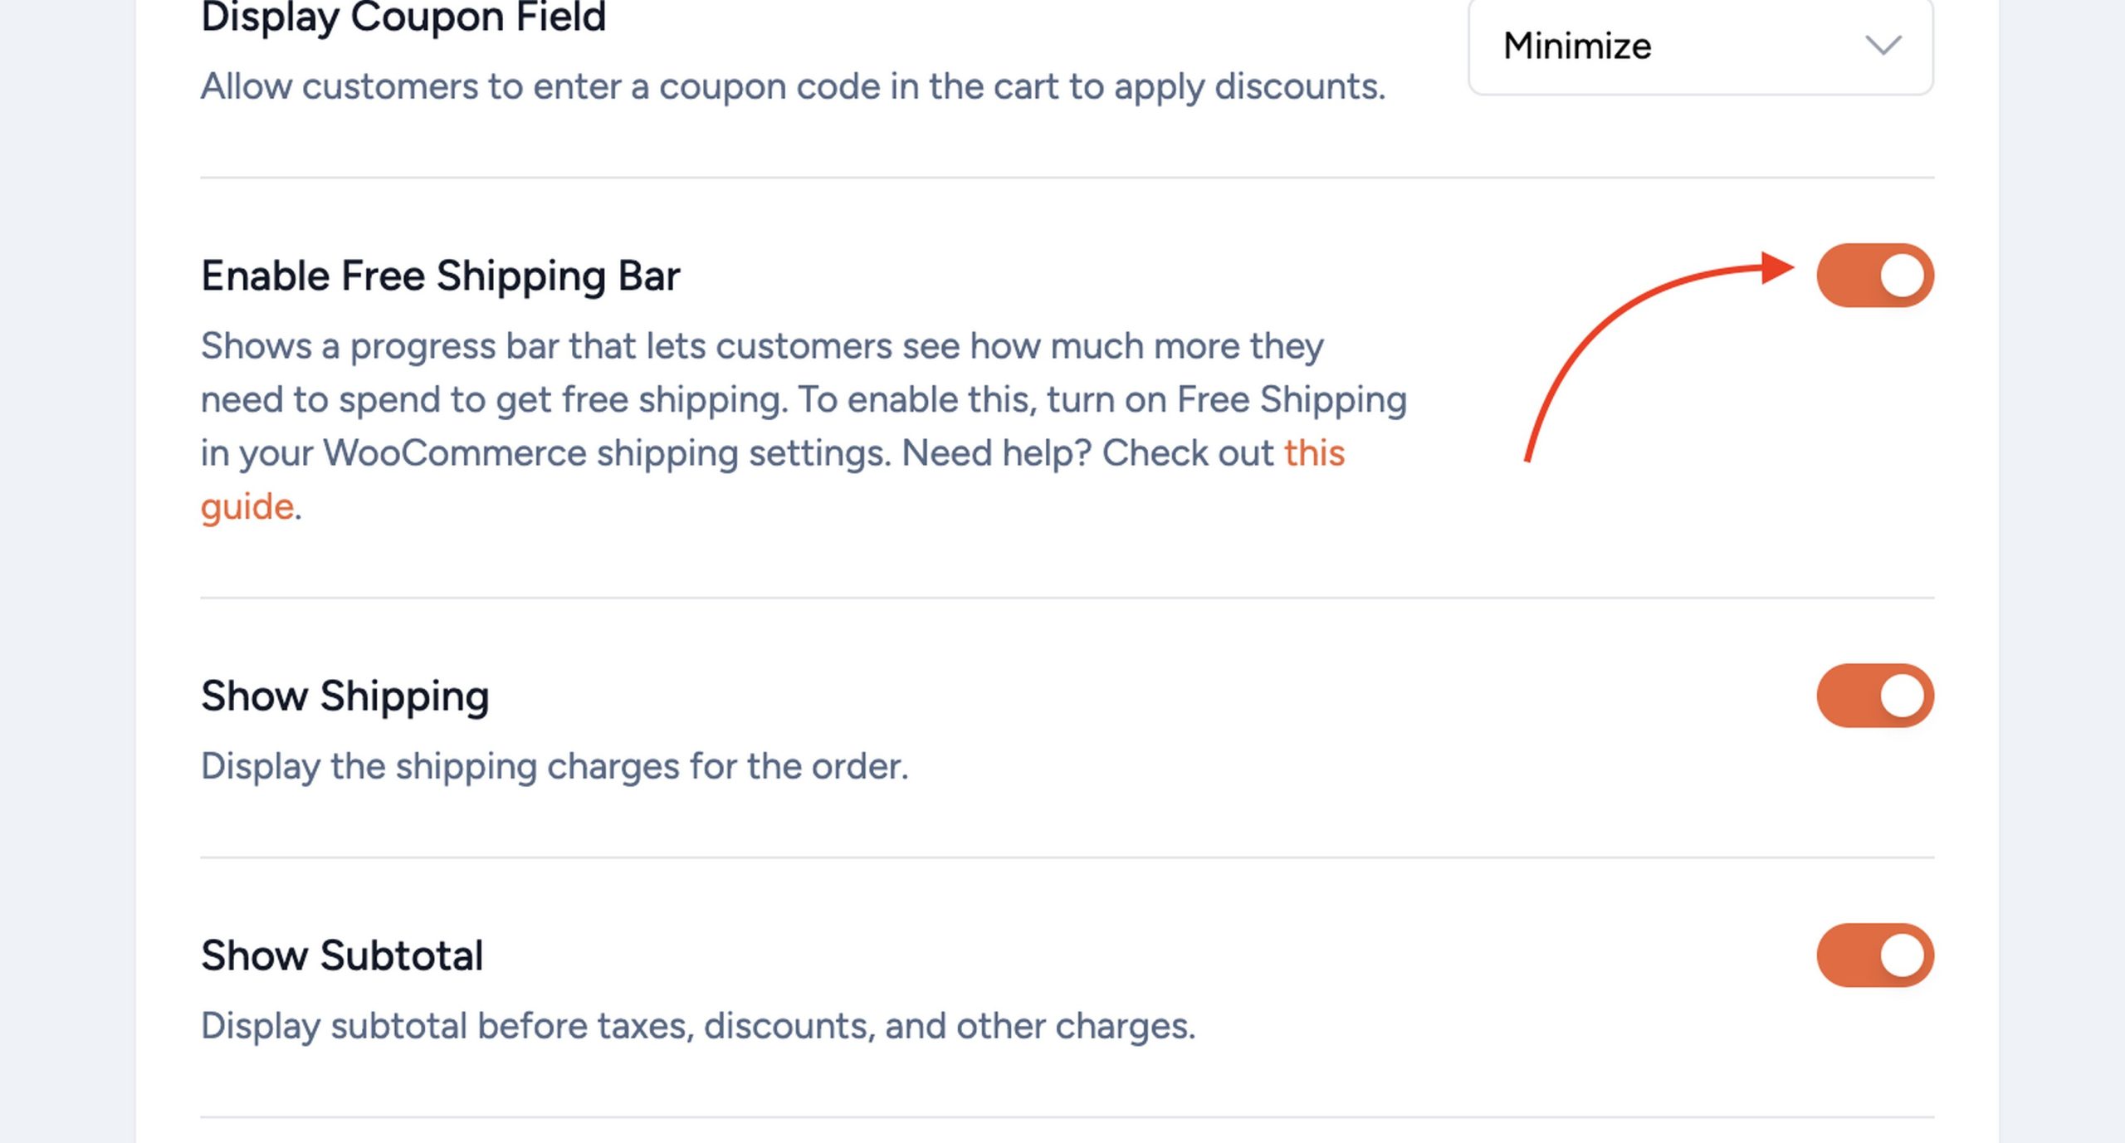Open the Display Coupon Field dropdown

click(x=1700, y=46)
